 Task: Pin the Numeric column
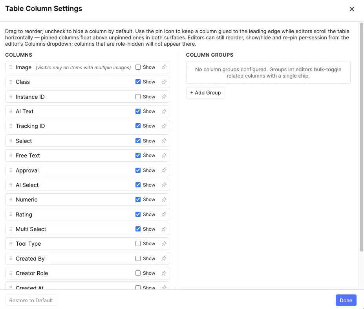(x=164, y=200)
